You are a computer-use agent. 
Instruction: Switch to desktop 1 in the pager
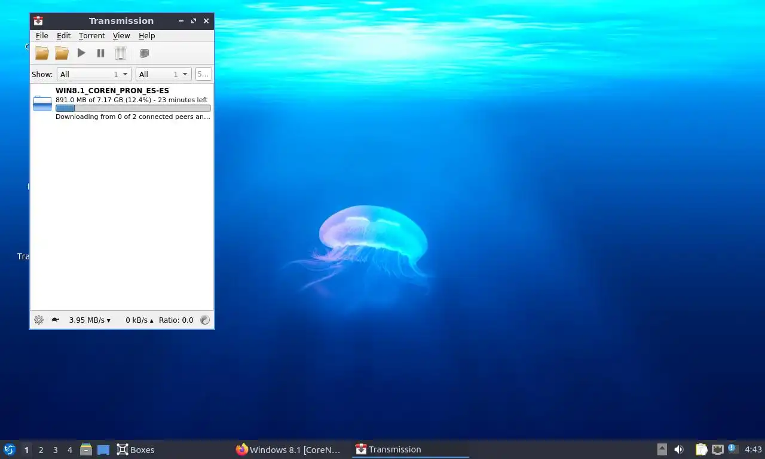(x=26, y=449)
